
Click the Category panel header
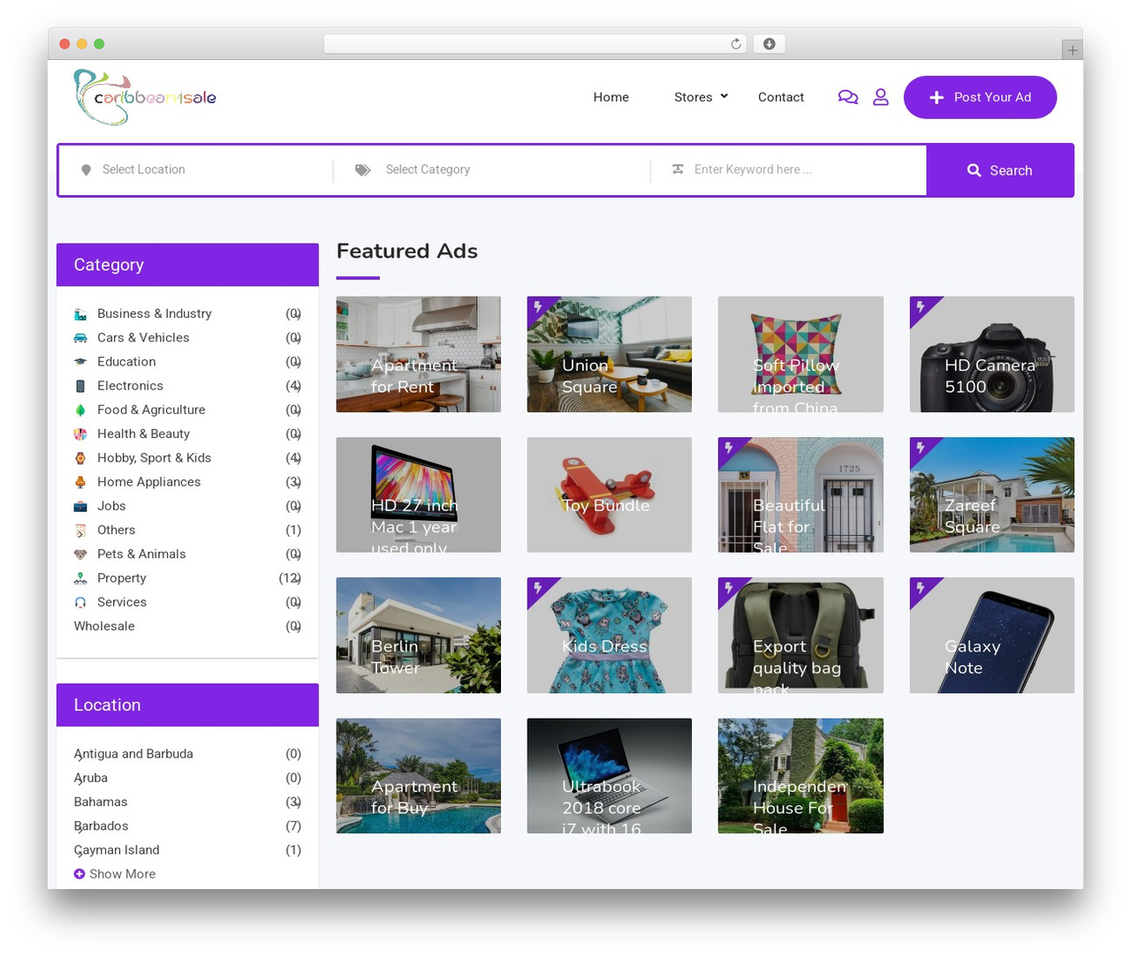(187, 265)
